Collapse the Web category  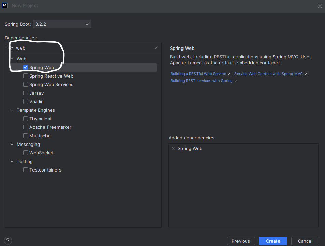click(12, 59)
